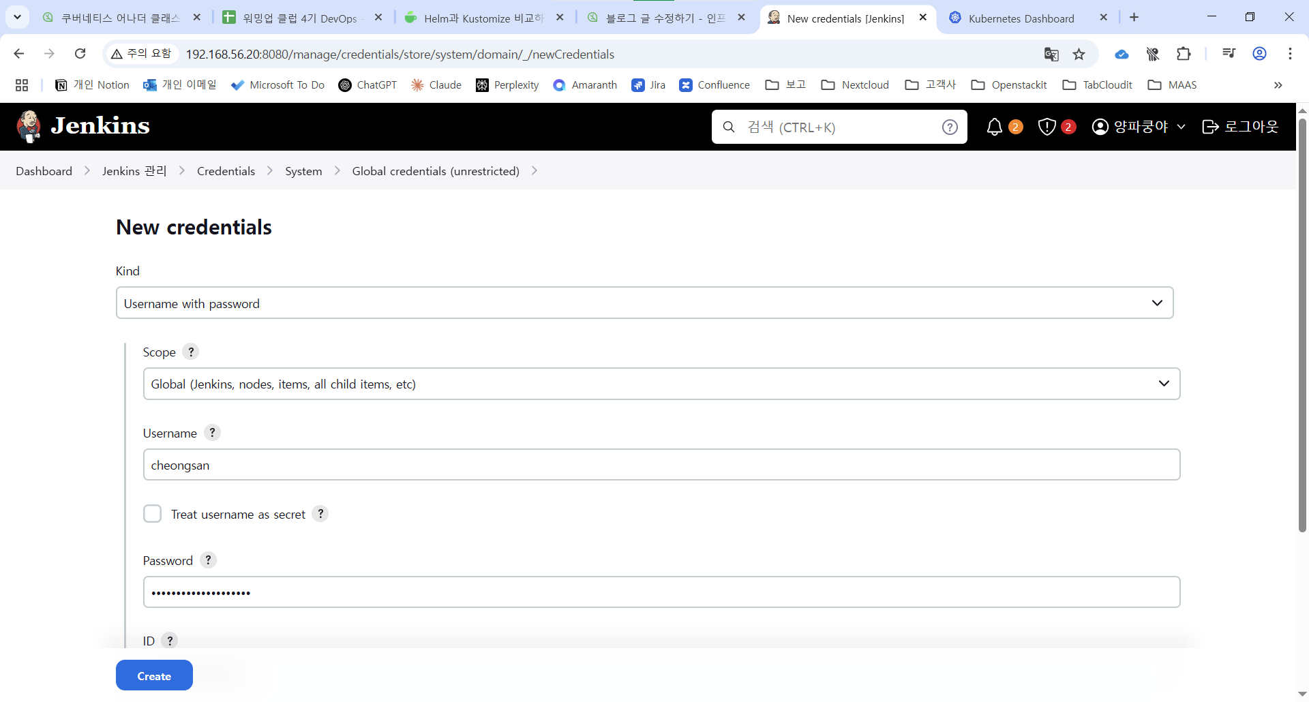The width and height of the screenshot is (1309, 702).
Task: Expand Global credentials breadcrumb chevron
Action: click(x=535, y=171)
